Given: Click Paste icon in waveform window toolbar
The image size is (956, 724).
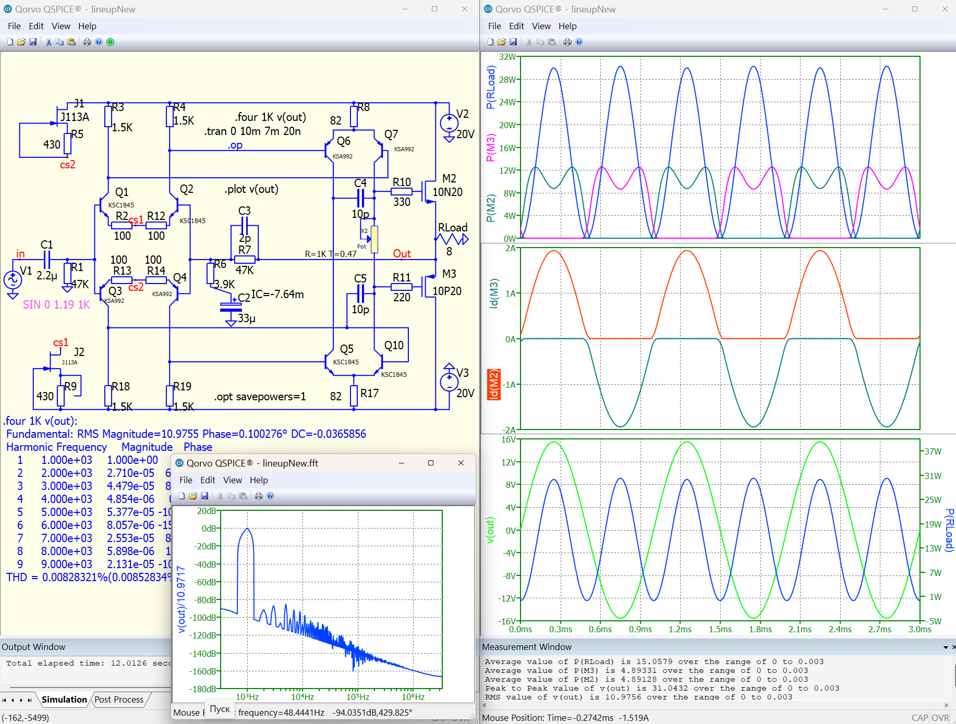Looking at the screenshot, I should click(552, 42).
